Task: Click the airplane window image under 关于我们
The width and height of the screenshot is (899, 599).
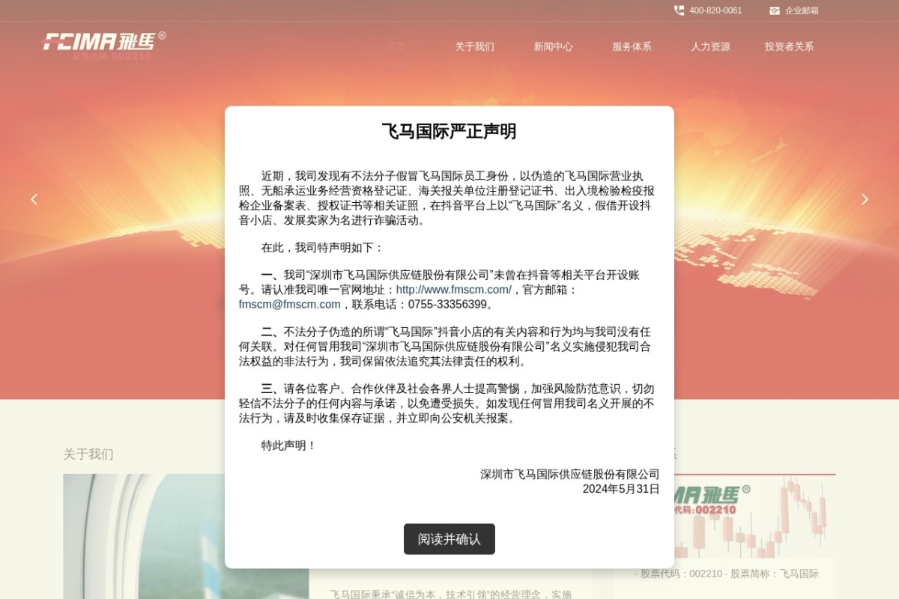Action: pyautogui.click(x=186, y=536)
